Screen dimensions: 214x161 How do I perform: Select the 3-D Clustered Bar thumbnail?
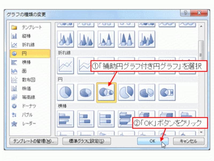tap(126, 119)
